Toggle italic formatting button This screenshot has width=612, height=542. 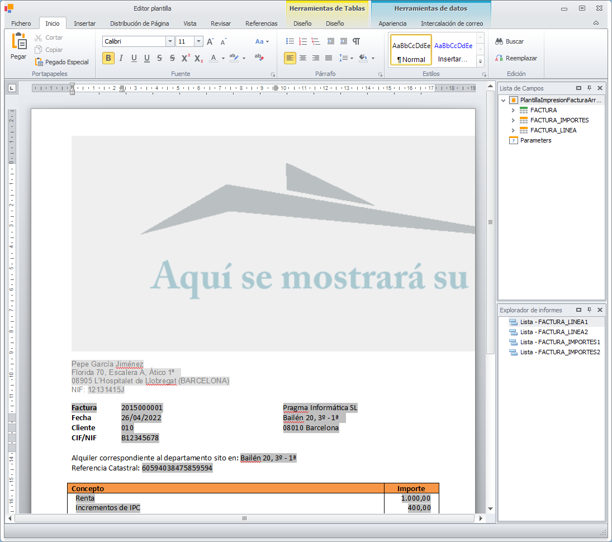[x=121, y=58]
